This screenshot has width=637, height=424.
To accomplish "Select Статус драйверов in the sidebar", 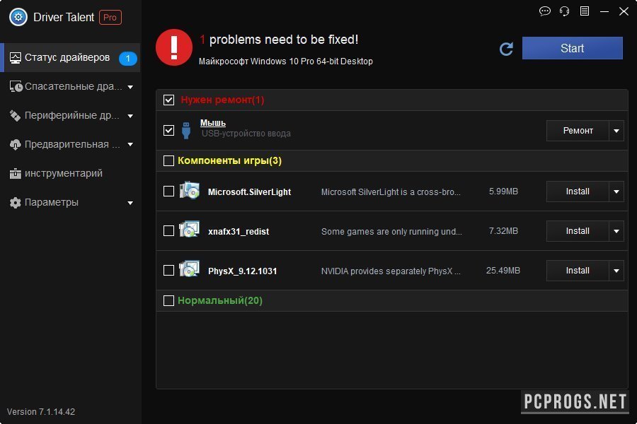I will [x=67, y=57].
